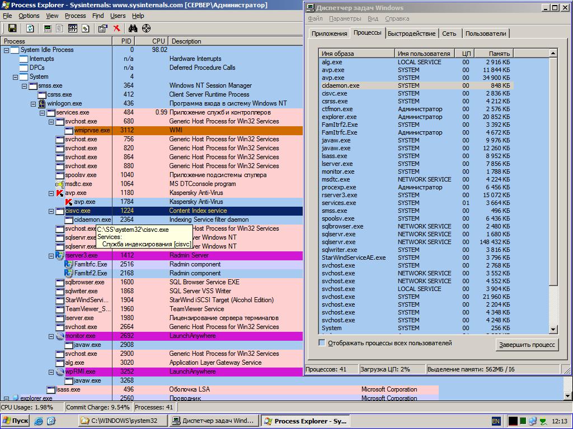Open the Users menu in Process Explorer

pyautogui.click(x=118, y=16)
